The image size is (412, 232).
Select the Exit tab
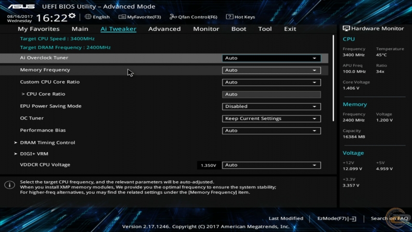pos(290,29)
